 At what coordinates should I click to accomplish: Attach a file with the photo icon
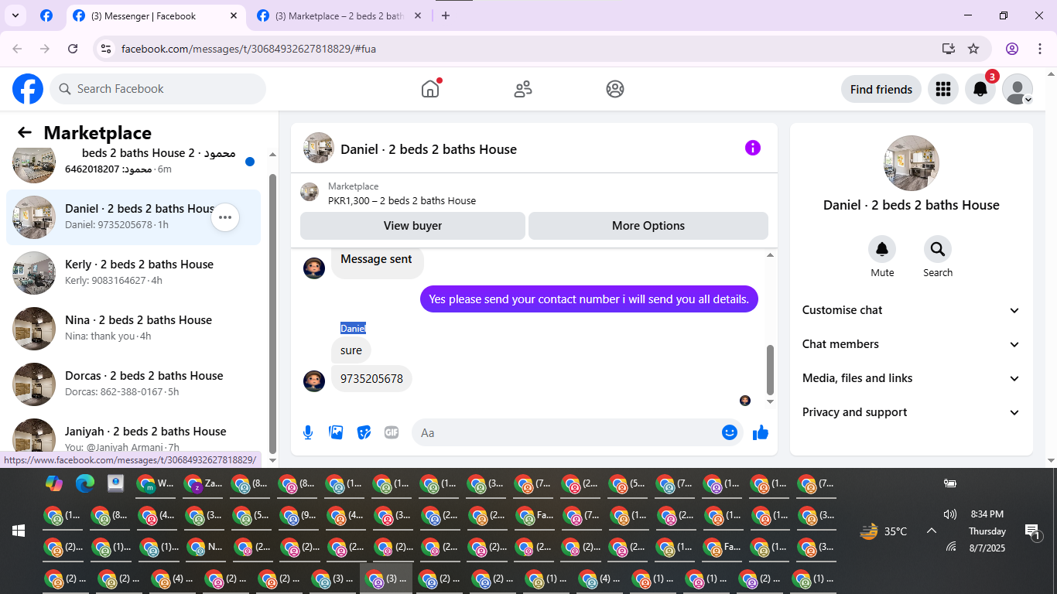point(336,432)
